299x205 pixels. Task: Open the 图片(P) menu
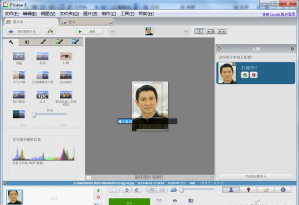coord(90,14)
